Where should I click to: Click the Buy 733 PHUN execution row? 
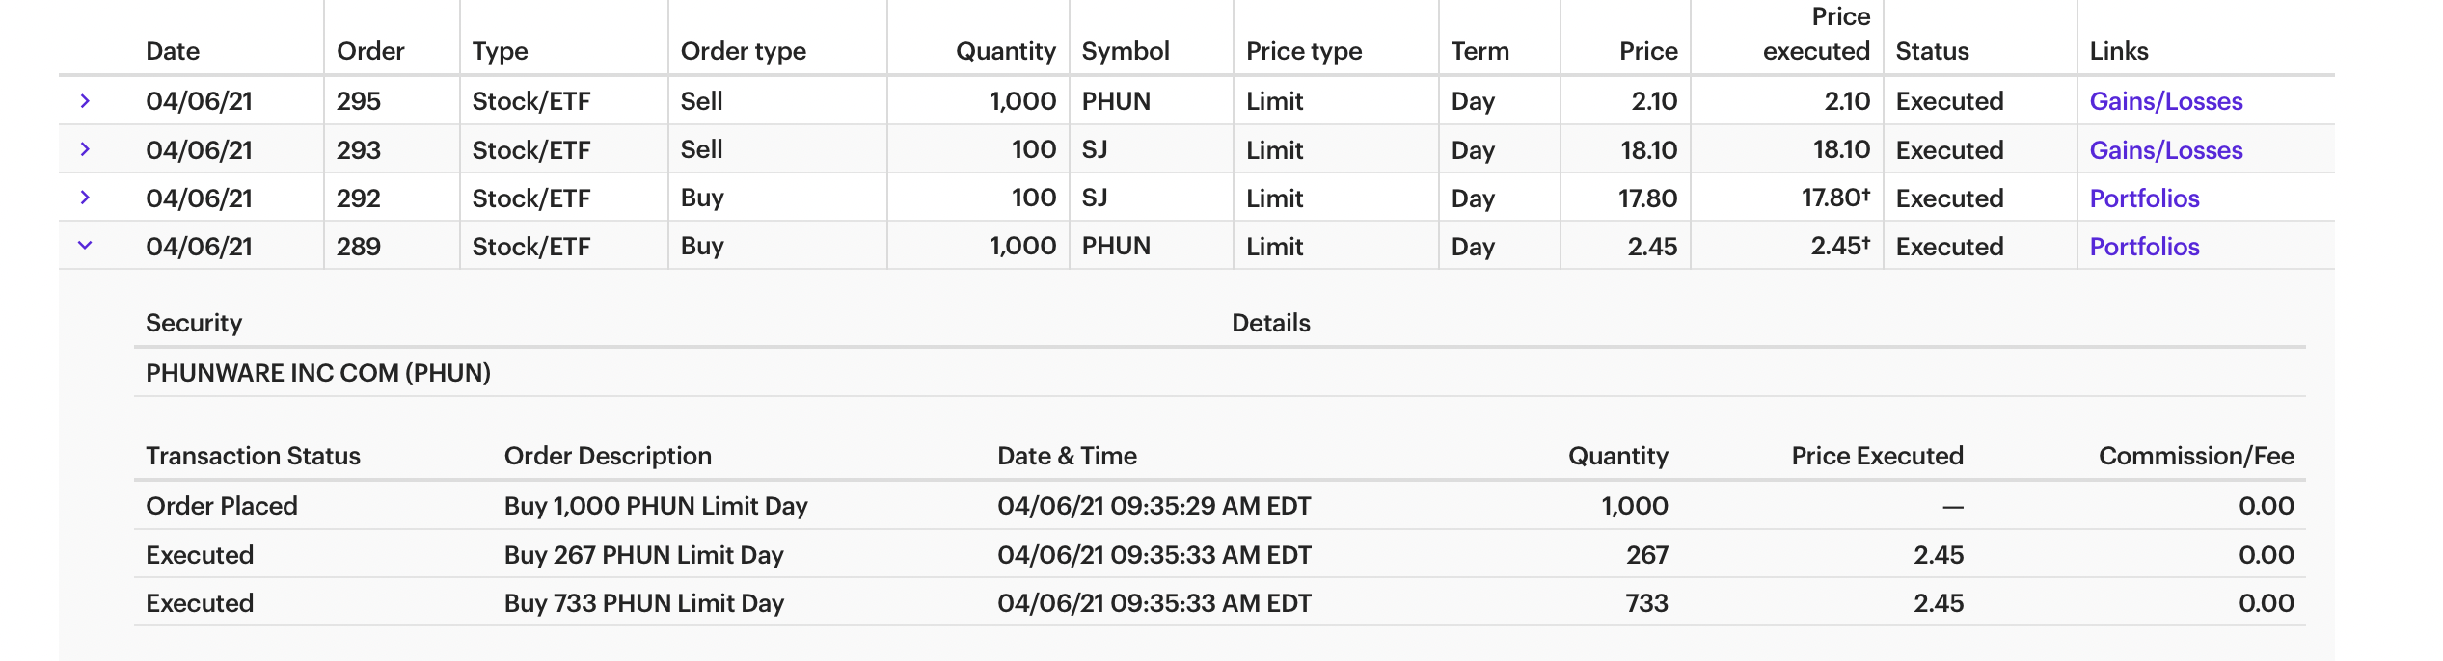point(643,603)
